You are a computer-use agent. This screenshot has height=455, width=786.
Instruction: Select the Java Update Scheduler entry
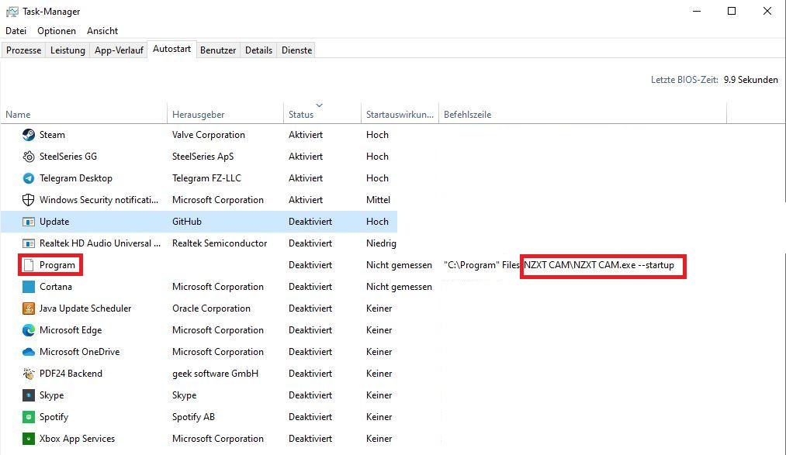pyautogui.click(x=85, y=309)
